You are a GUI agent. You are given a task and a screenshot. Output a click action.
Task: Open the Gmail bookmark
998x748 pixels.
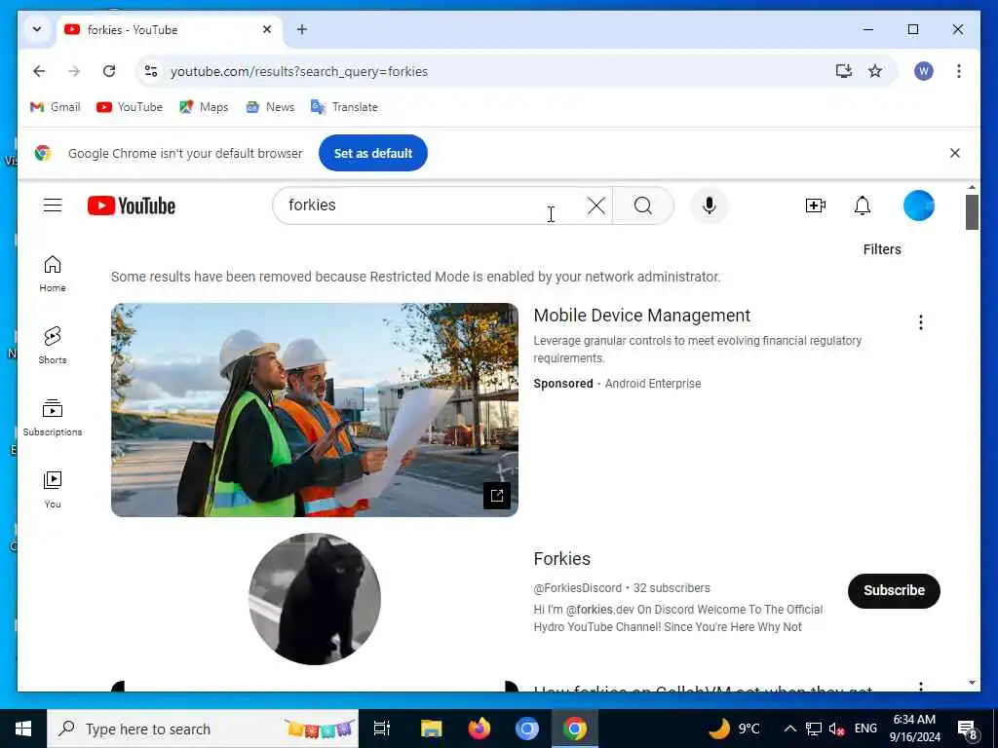click(x=56, y=107)
